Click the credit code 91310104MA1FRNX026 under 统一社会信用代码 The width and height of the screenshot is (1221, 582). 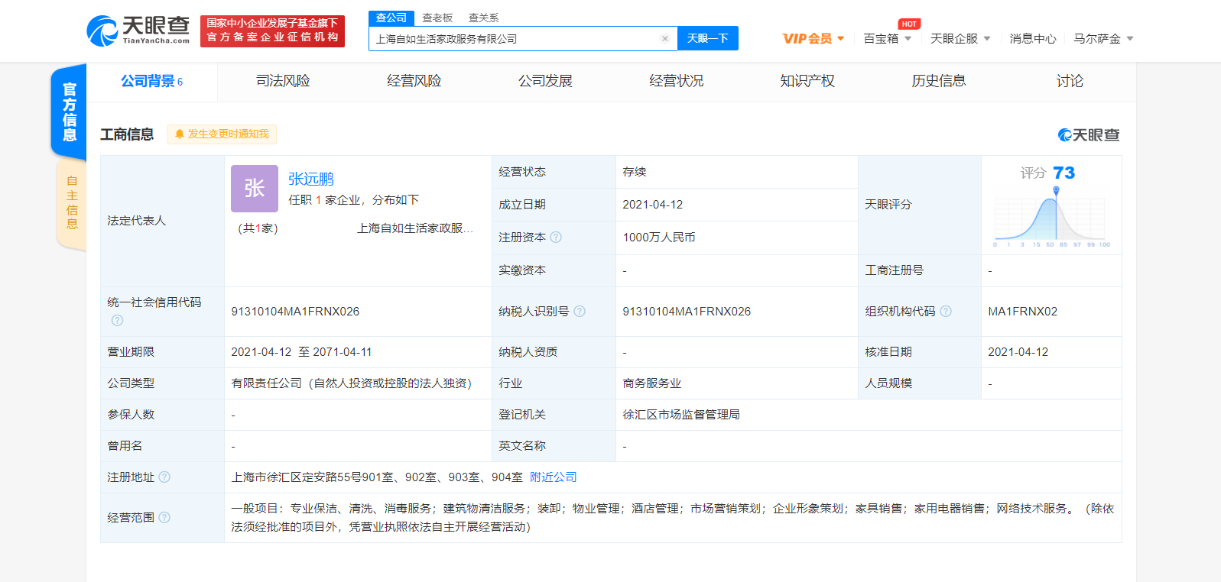pyautogui.click(x=295, y=312)
